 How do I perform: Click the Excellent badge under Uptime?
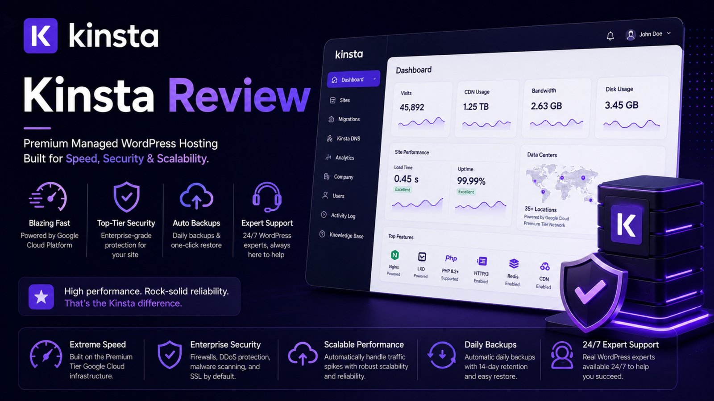466,192
